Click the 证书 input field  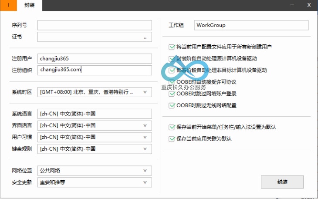pyautogui.click(x=95, y=37)
